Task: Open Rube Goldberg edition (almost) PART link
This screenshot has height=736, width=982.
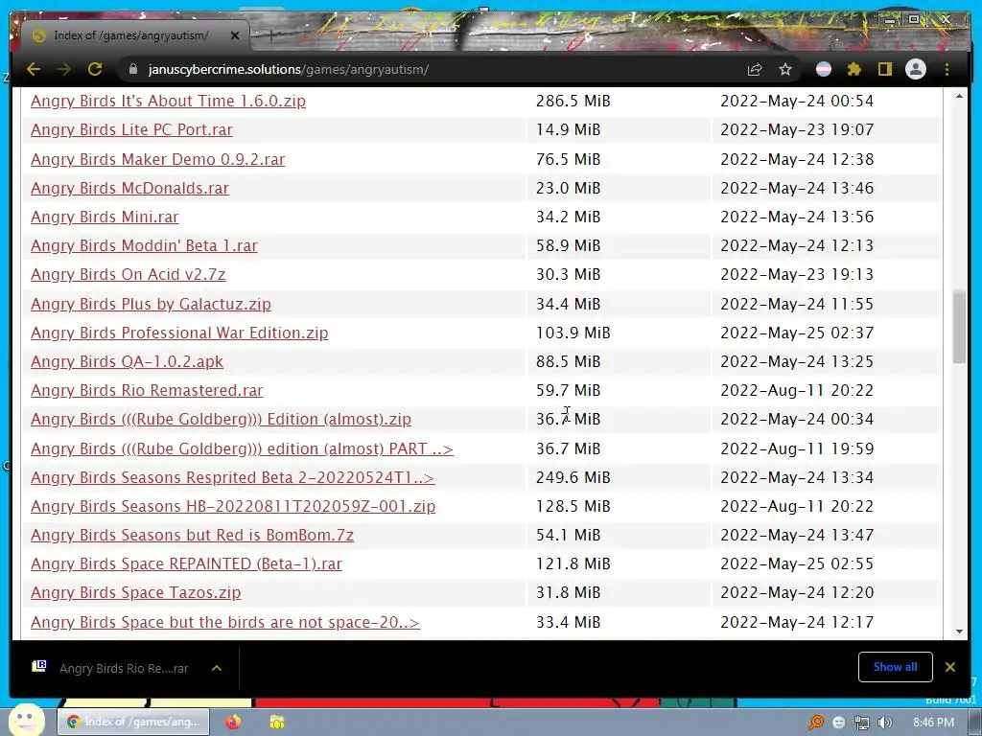Action: tap(242, 448)
